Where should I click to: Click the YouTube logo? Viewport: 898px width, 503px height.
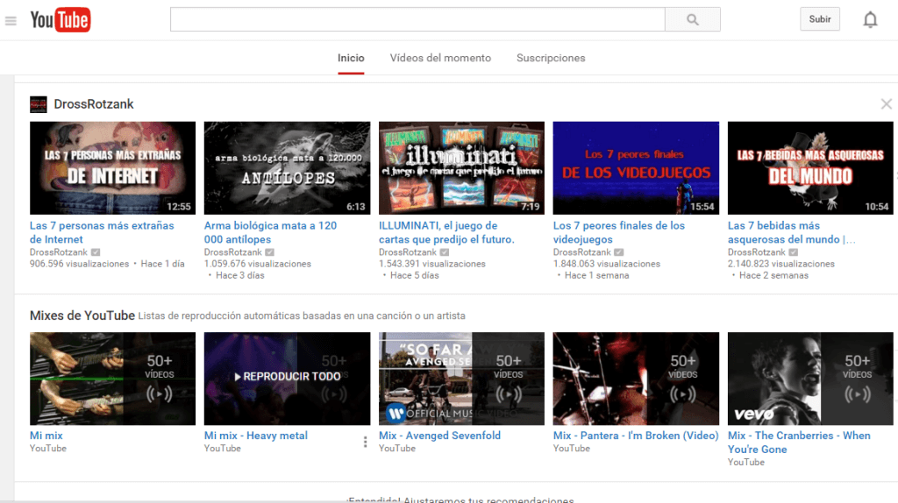61,20
